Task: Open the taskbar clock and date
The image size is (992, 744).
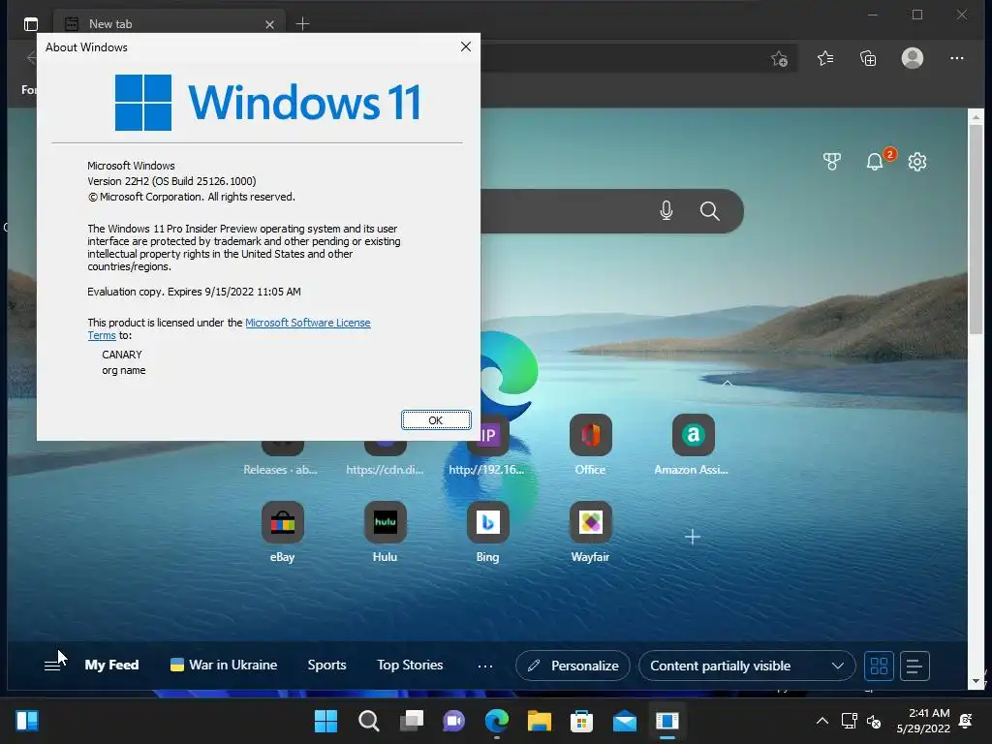Action: (923, 721)
